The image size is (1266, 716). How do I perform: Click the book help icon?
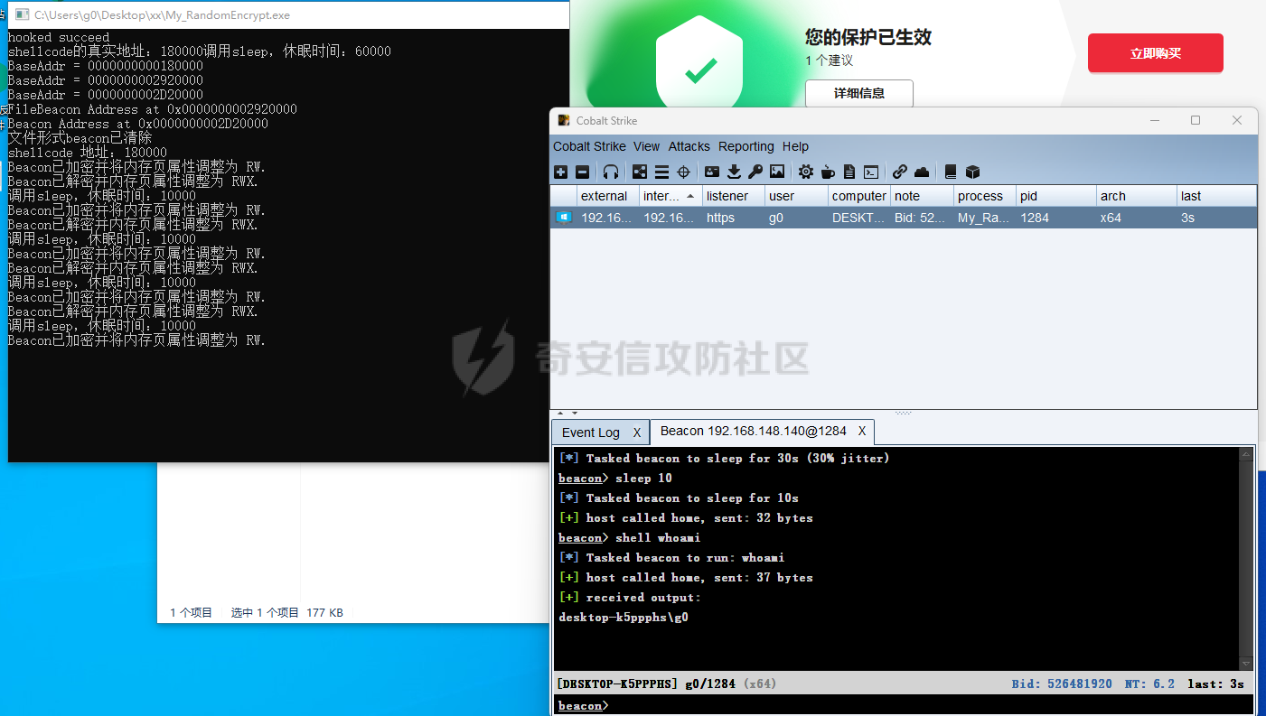[x=951, y=172]
